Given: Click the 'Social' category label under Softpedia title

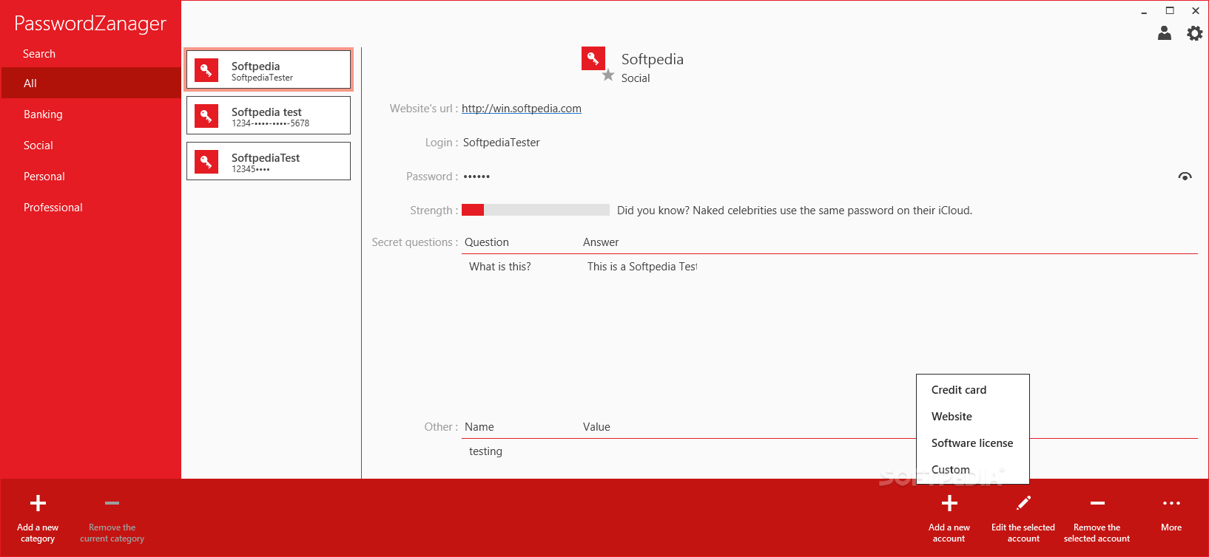Looking at the screenshot, I should coord(636,78).
